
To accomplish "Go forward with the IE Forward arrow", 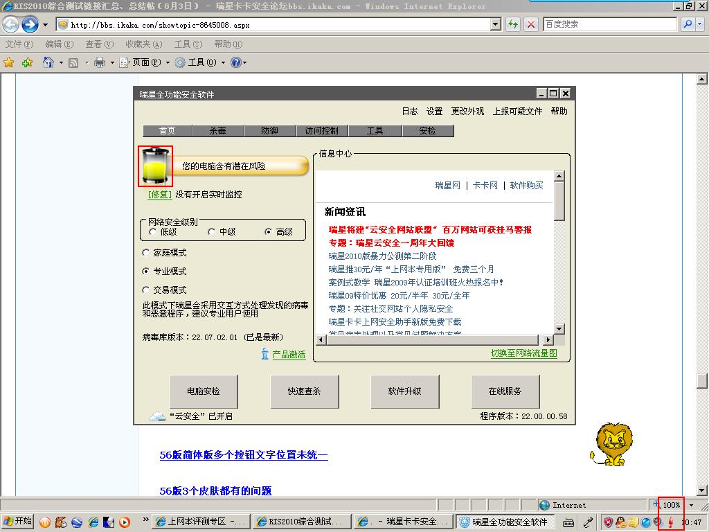I will 30,24.
